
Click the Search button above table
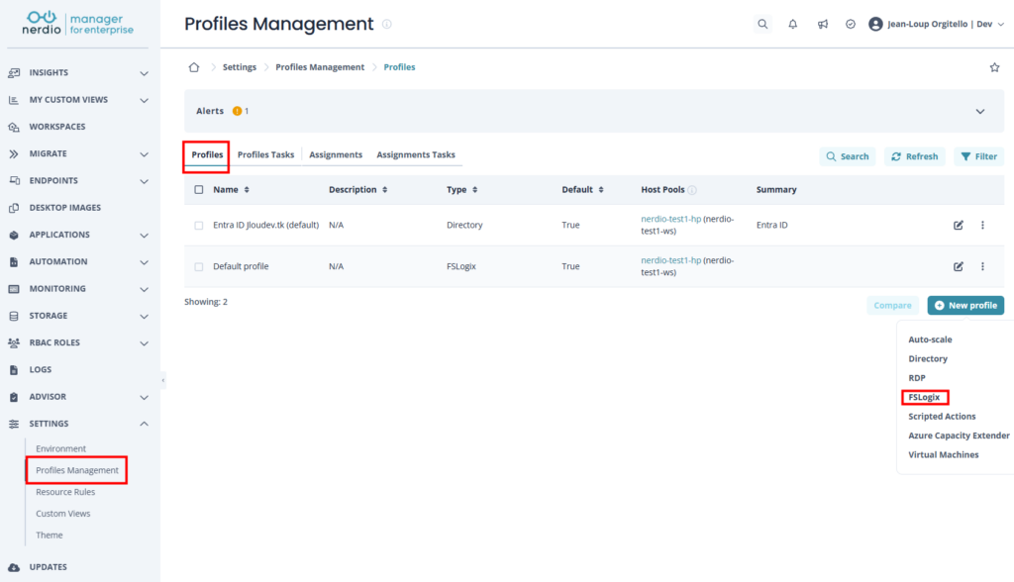[848, 156]
